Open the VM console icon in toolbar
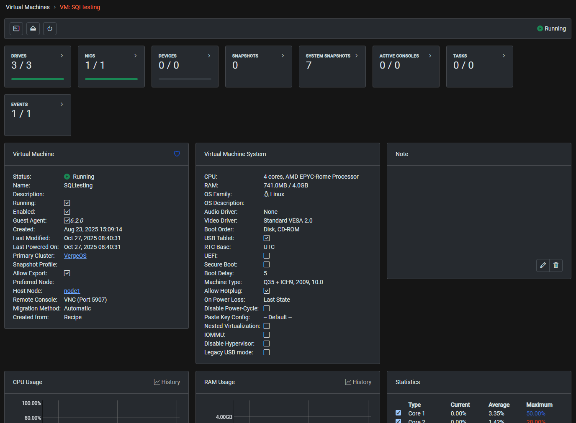This screenshot has width=576, height=423. [16, 28]
